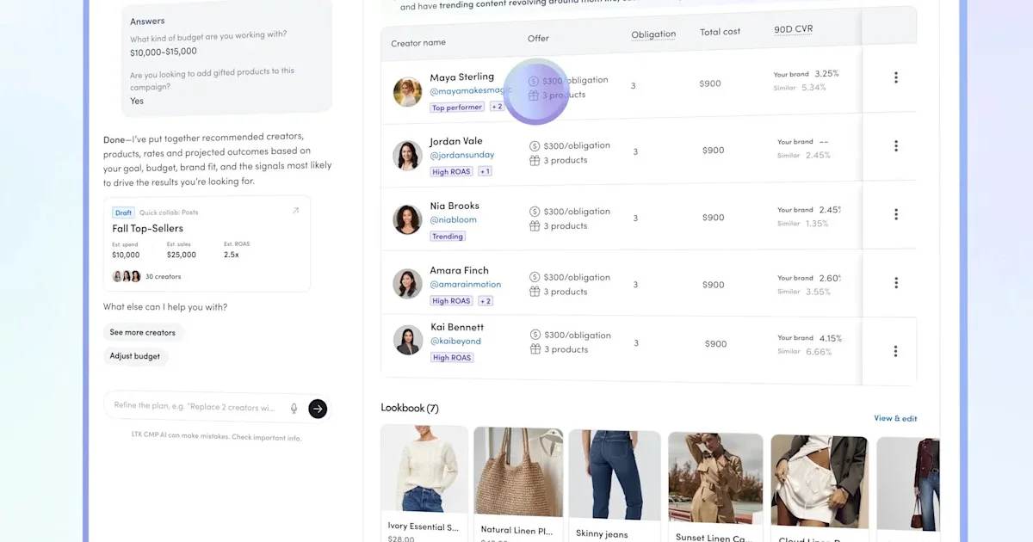Open the @niabloom handle link
1033x542 pixels.
(x=453, y=220)
